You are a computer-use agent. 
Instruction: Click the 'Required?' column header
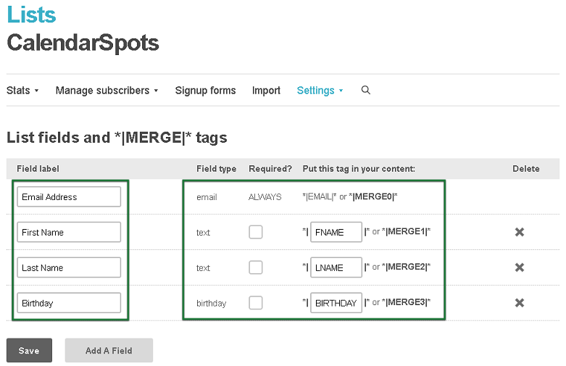pos(270,169)
